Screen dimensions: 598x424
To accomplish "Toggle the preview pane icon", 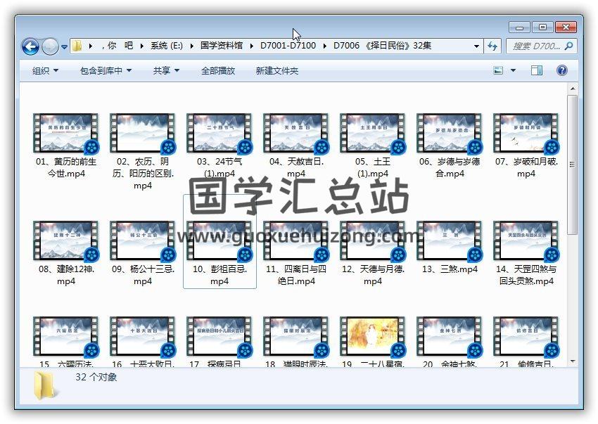I will tap(537, 70).
